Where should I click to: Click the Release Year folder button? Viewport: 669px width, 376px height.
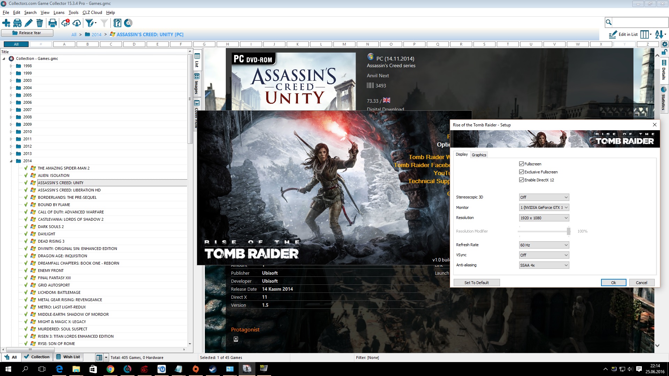coord(27,33)
